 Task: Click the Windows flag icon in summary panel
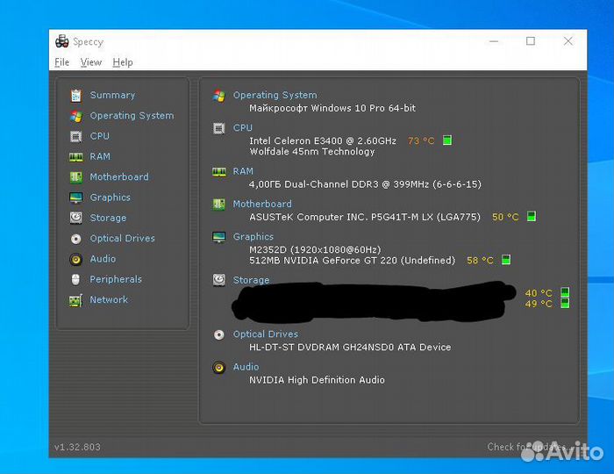tap(219, 96)
